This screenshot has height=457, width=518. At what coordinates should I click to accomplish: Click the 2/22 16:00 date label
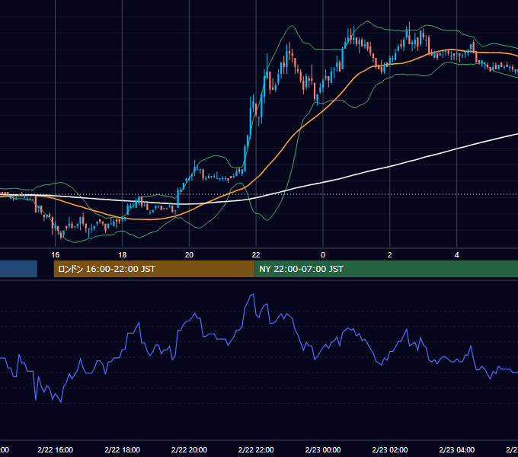pyautogui.click(x=55, y=449)
